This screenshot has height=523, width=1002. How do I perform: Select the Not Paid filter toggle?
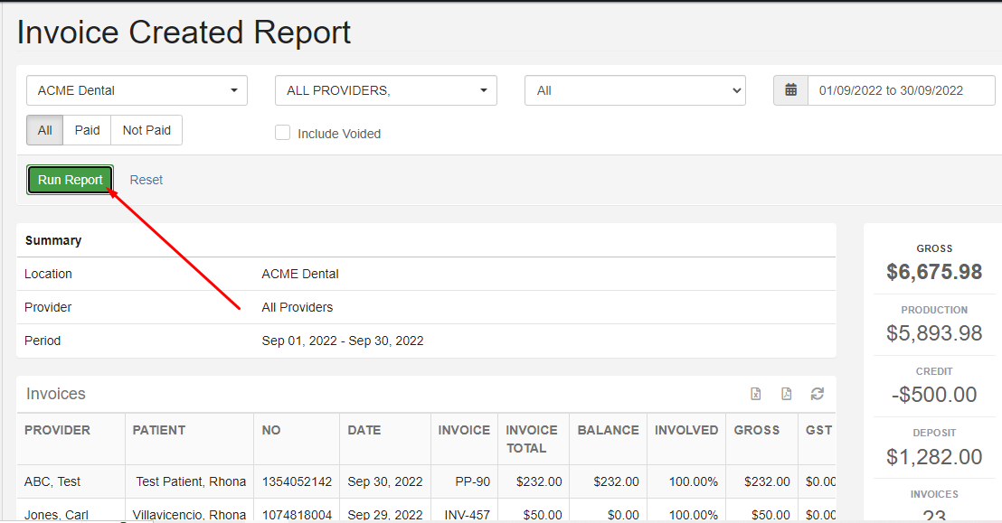tap(147, 130)
